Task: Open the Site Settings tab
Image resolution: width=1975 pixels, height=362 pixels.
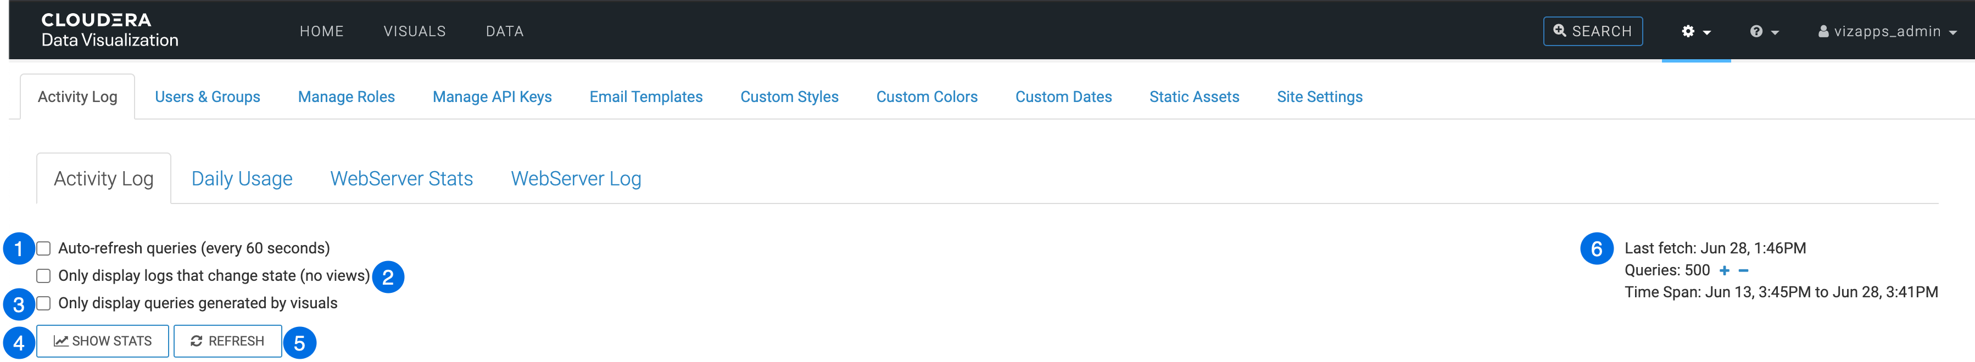Action: click(x=1319, y=97)
